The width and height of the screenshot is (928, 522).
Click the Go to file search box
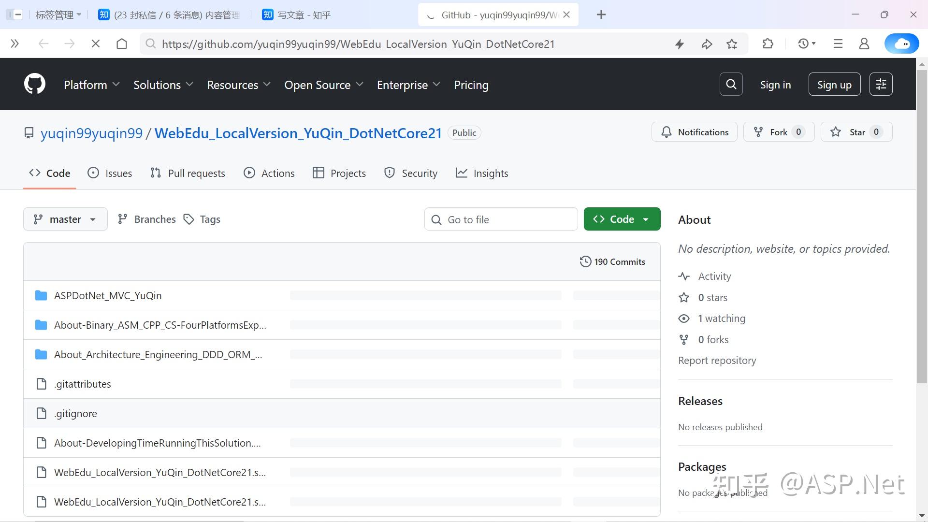point(501,219)
